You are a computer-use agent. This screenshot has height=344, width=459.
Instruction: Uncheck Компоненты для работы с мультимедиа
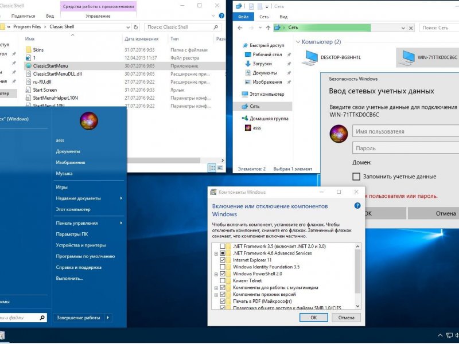coord(223,288)
